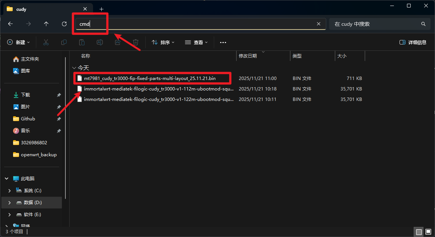Click the search magnifier icon
The height and width of the screenshot is (237, 435).
[423, 24]
